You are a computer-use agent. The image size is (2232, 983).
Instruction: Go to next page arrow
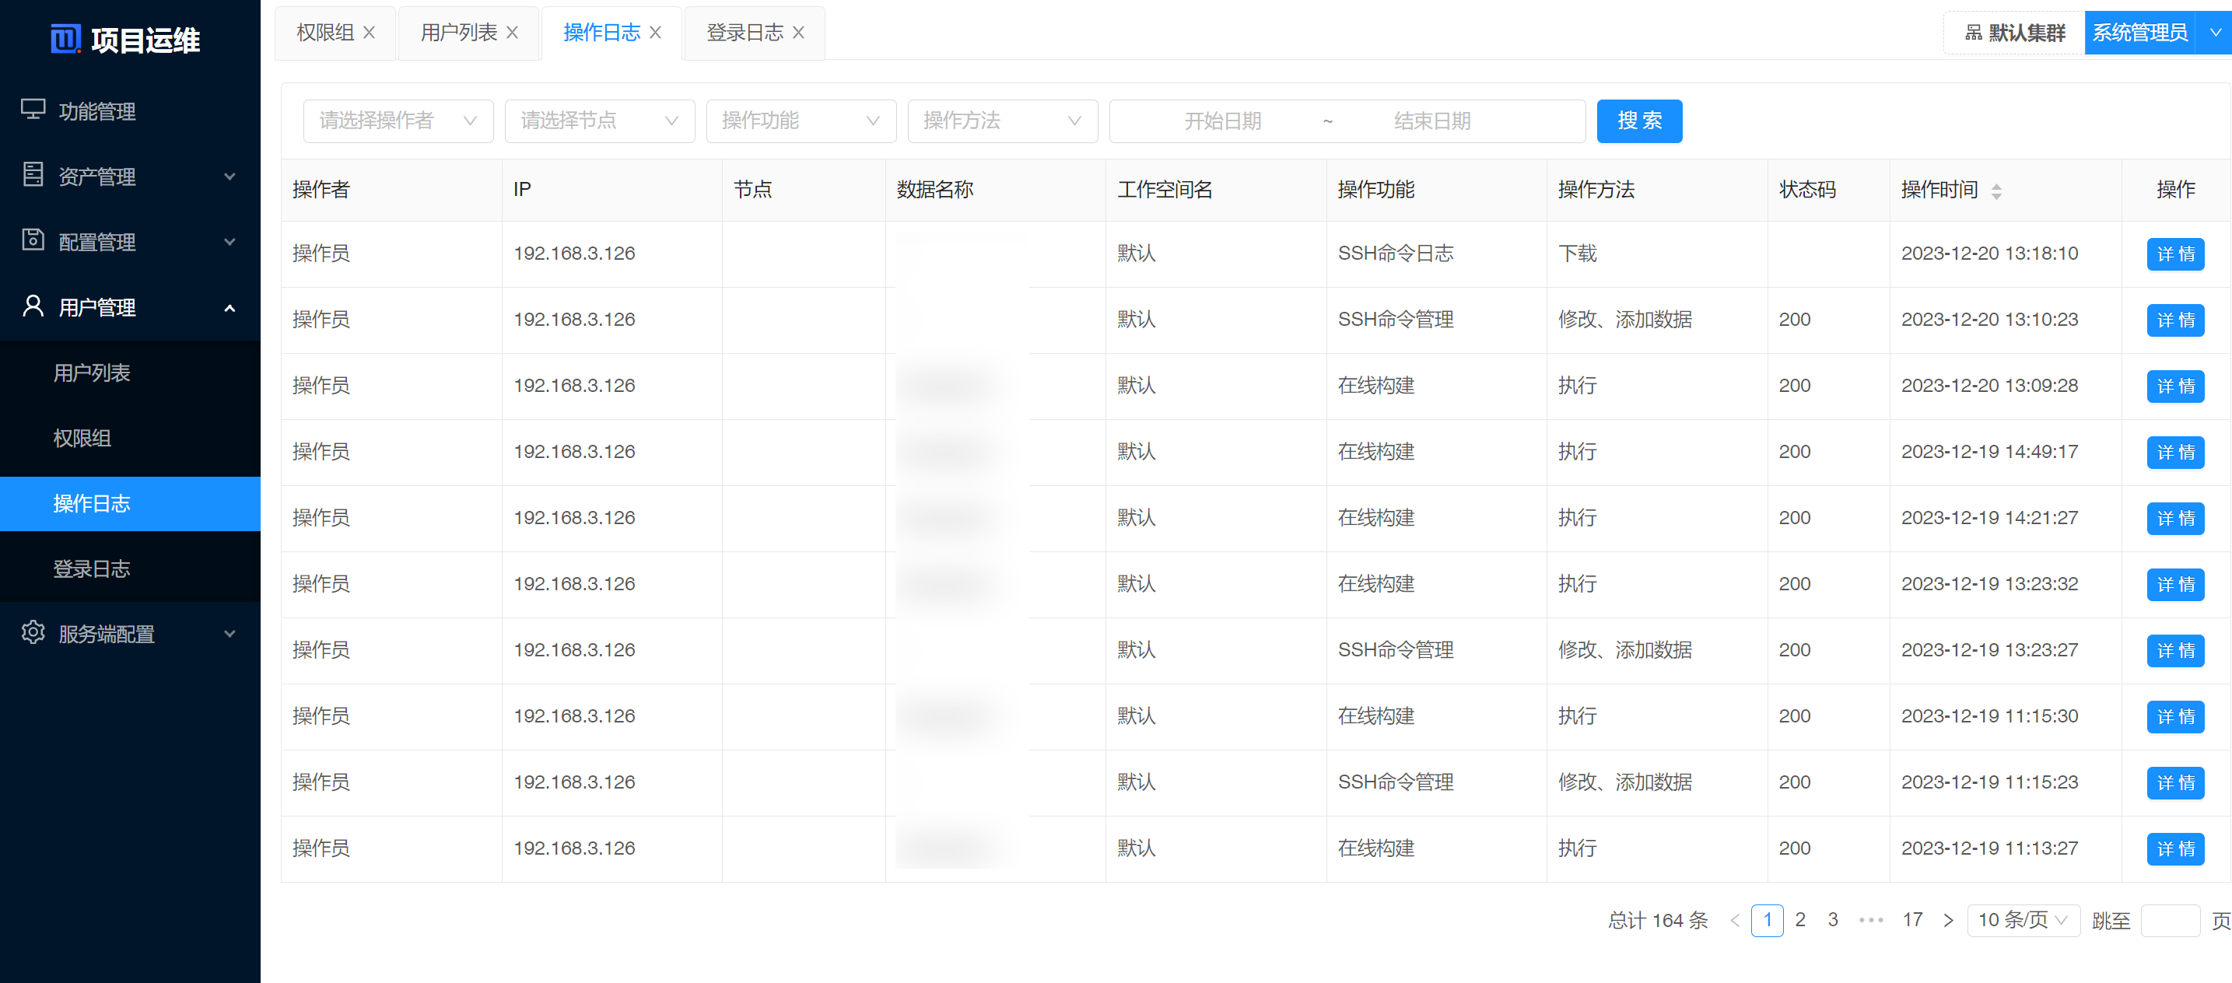[1948, 920]
